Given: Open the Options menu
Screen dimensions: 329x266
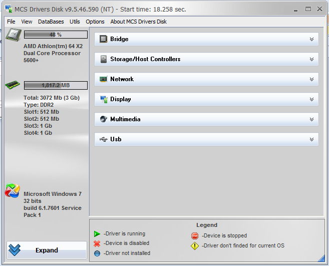Looking at the screenshot, I should (x=95, y=22).
